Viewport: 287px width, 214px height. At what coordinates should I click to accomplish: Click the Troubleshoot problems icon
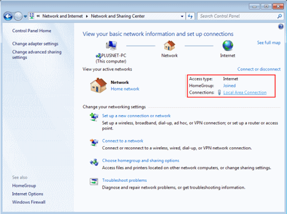tap(94, 181)
